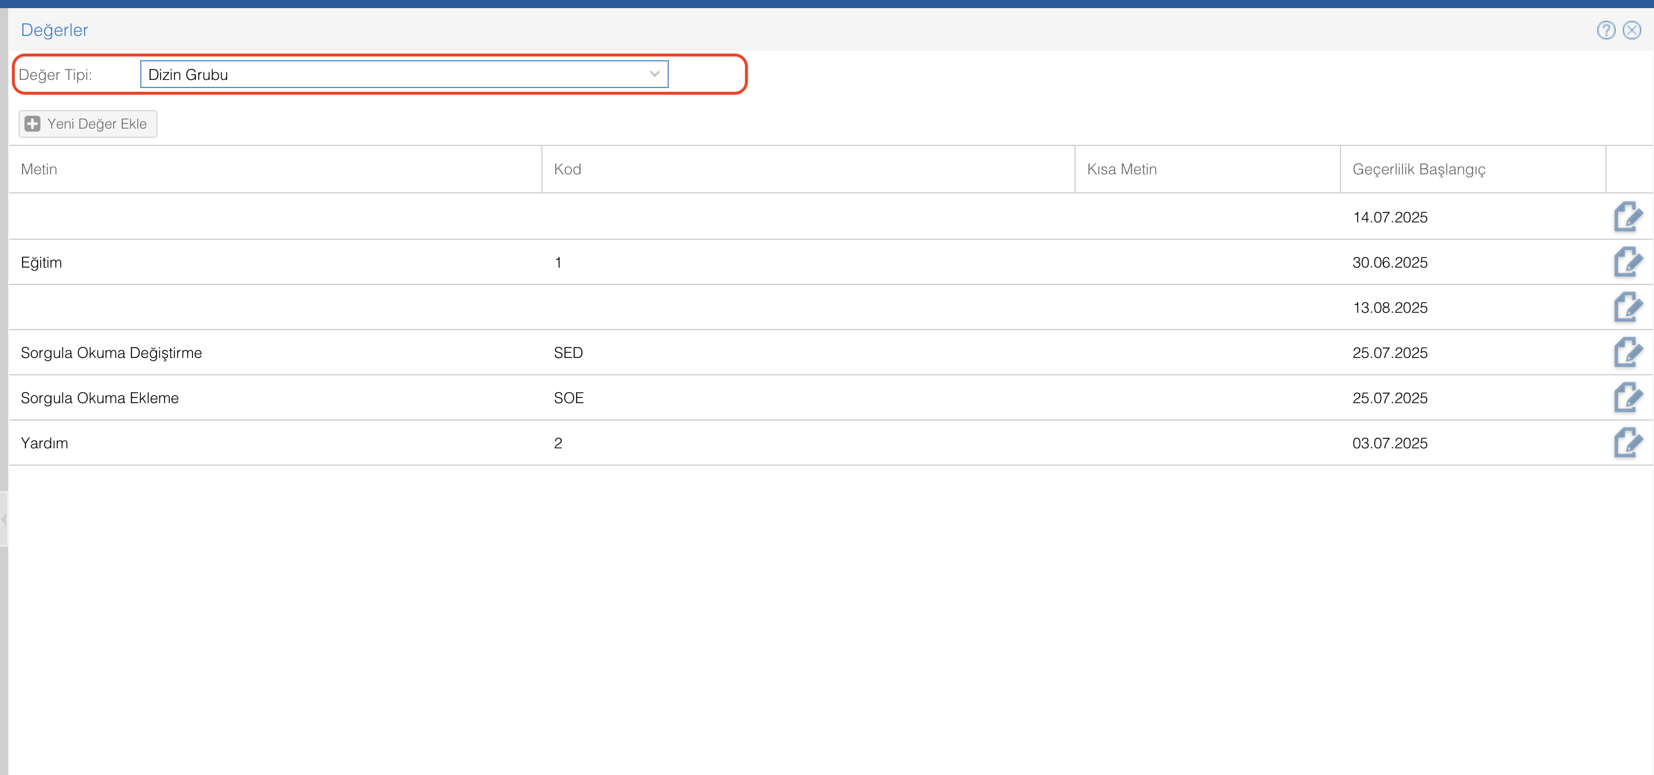Open the Değer Tipi dropdown arrow
1654x775 pixels.
coord(654,74)
